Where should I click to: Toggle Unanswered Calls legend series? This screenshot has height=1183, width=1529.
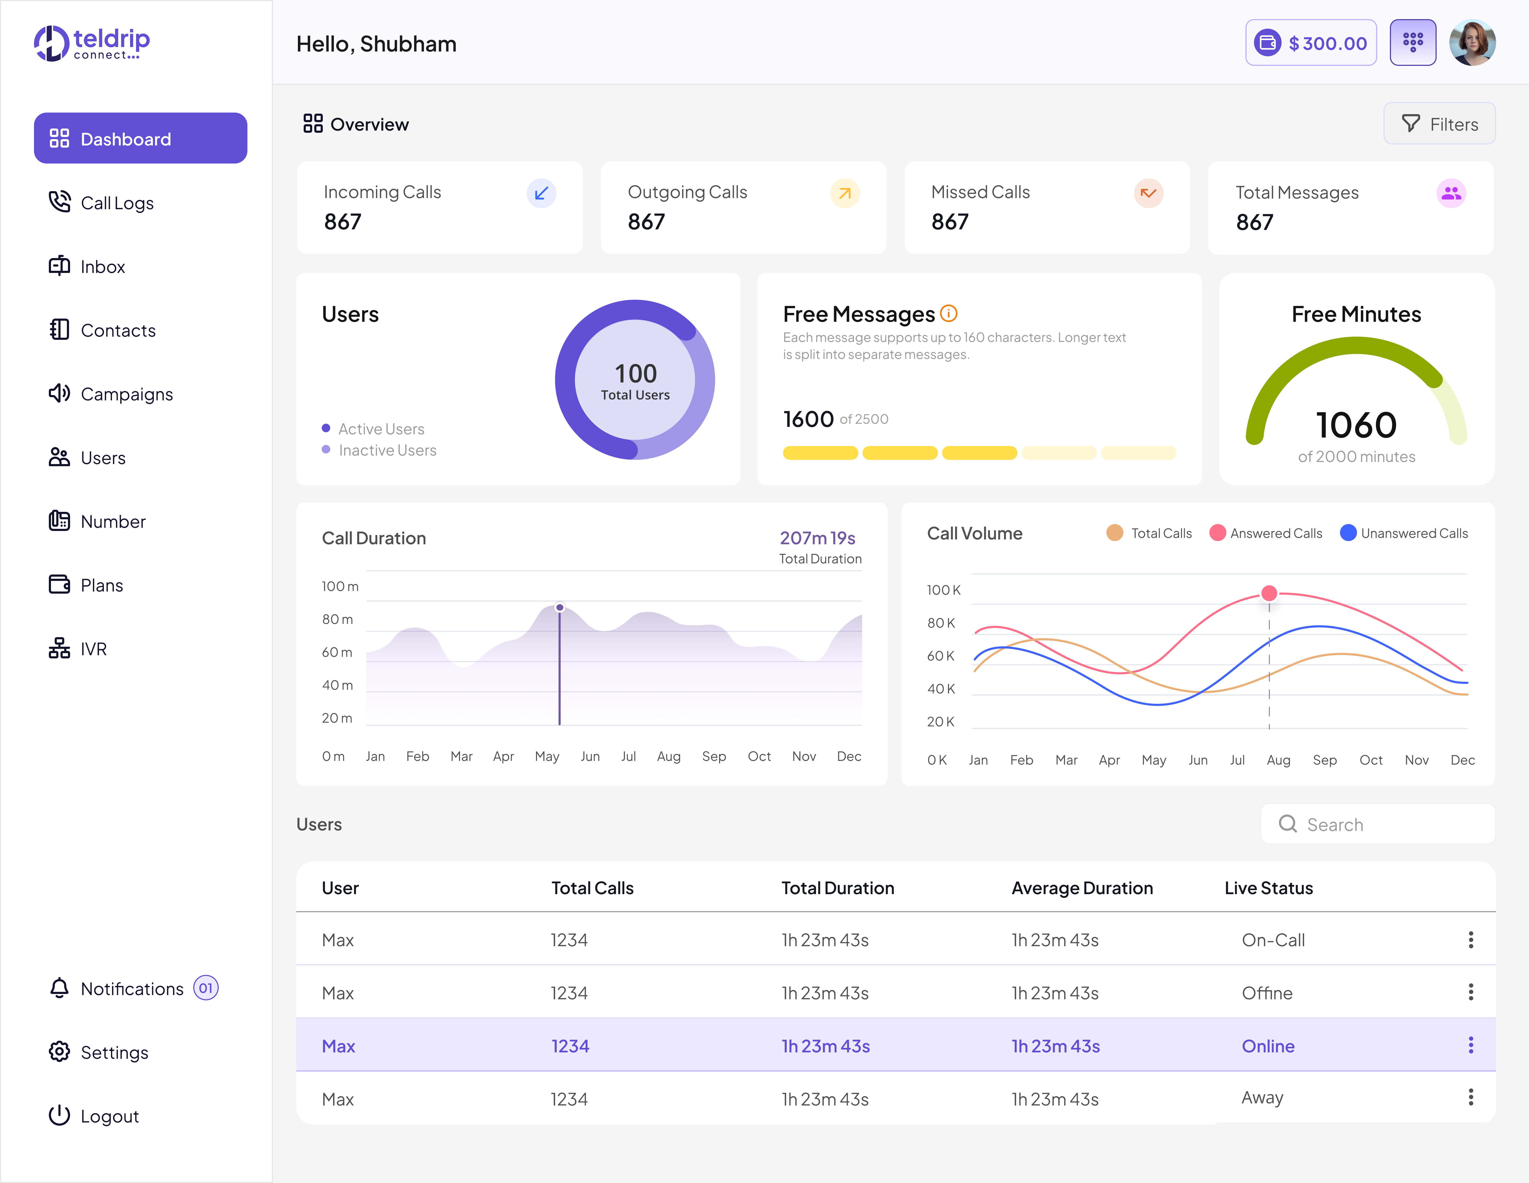(x=1404, y=533)
